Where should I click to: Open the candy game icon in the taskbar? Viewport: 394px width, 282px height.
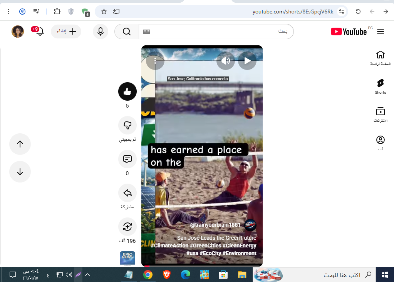204,275
